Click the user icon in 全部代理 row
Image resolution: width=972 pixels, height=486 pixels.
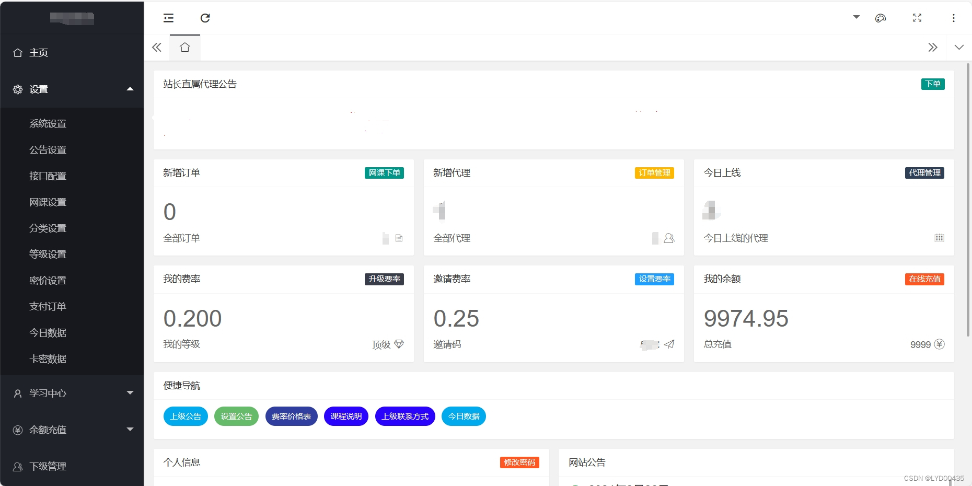pyautogui.click(x=669, y=238)
